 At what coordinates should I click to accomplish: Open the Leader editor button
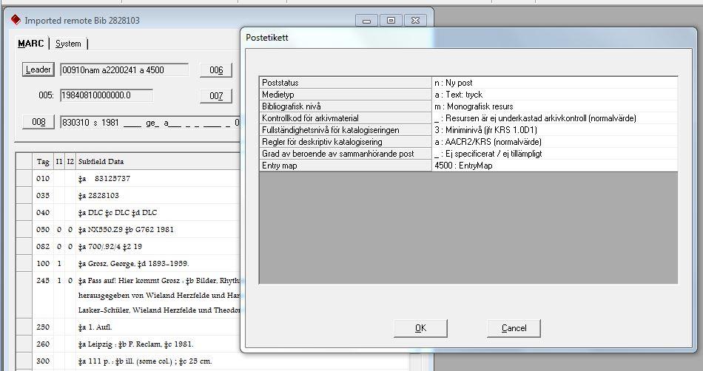coord(38,69)
